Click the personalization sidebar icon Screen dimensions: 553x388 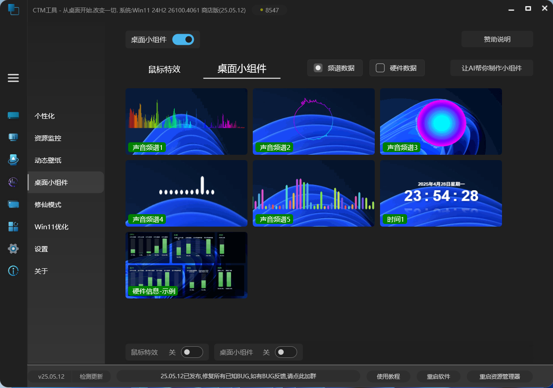13,116
